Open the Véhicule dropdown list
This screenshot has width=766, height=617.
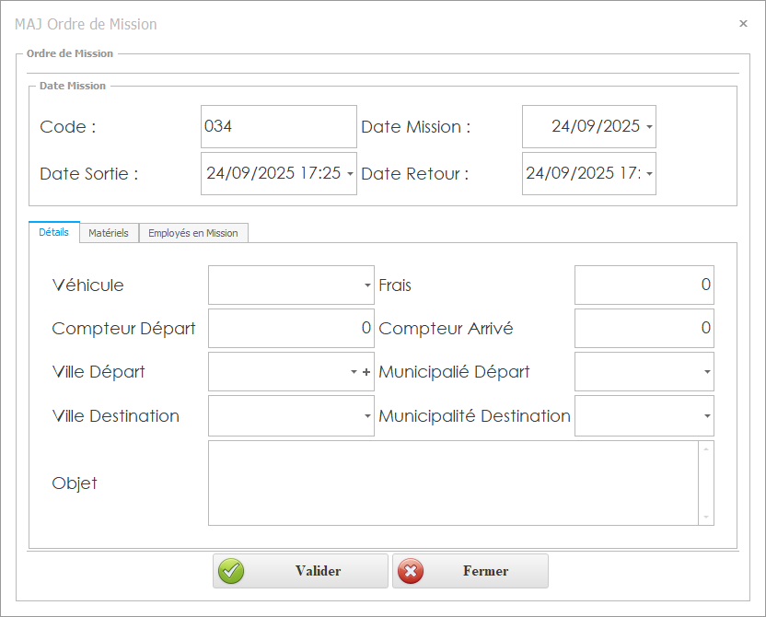pyautogui.click(x=367, y=285)
